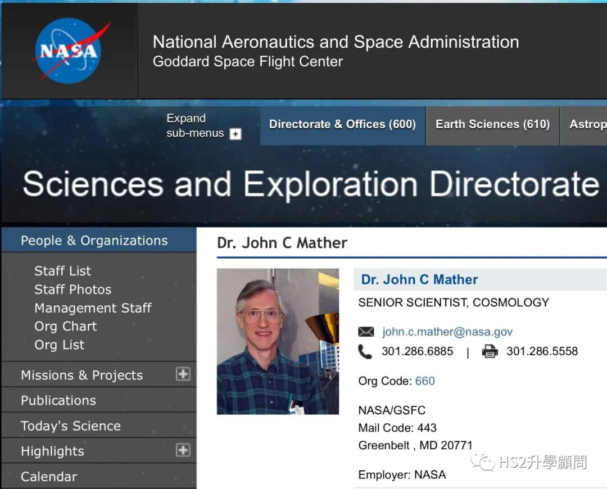607x489 pixels.
Task: Open the Directorate & Offices (600) tab
Action: [343, 125]
